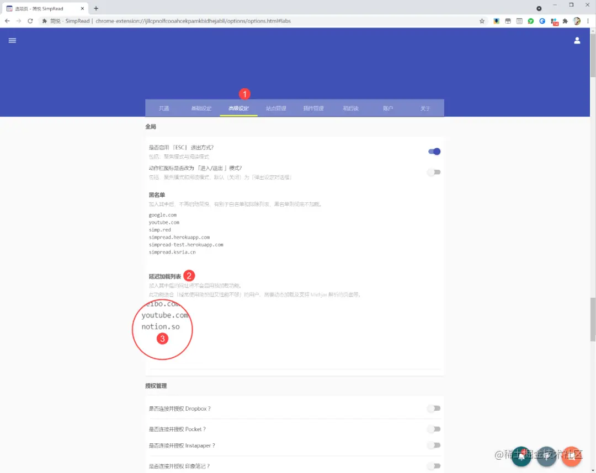This screenshot has width=596, height=473.
Task: Click the 全局 section heading
Action: click(151, 126)
